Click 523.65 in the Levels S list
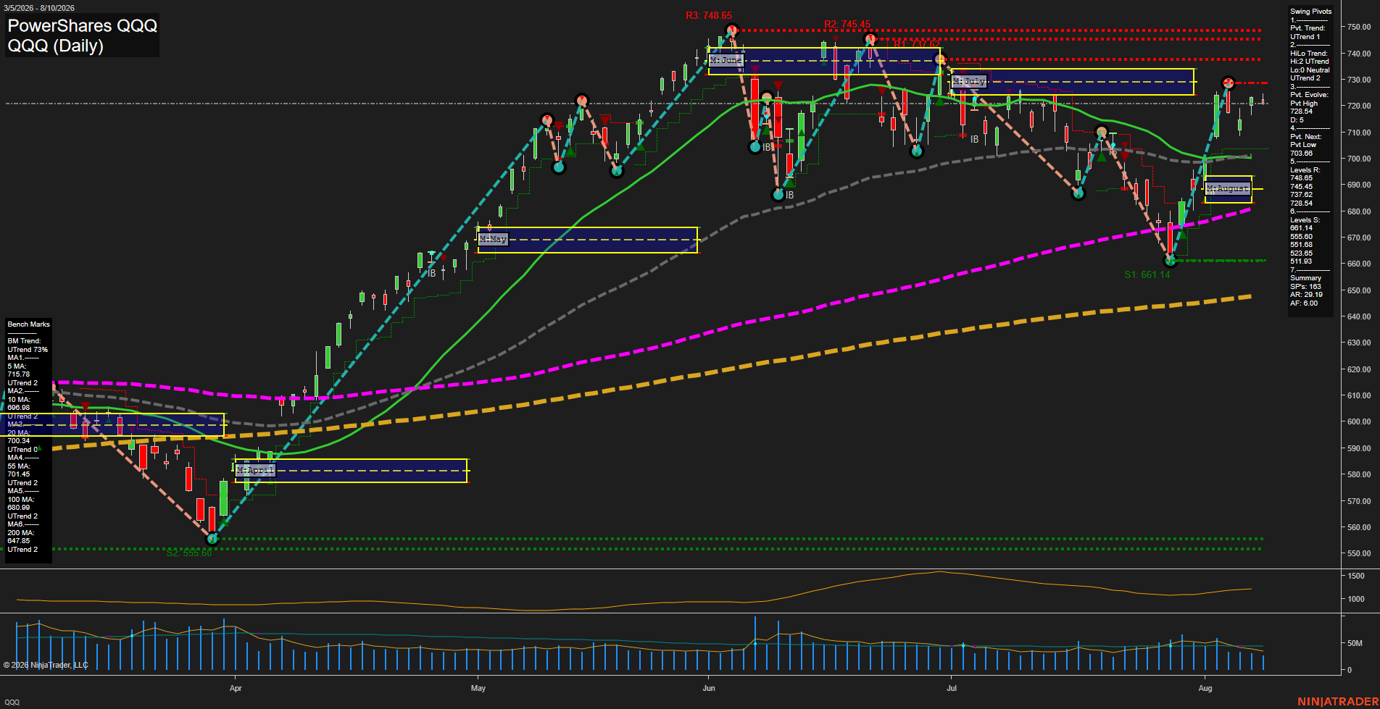 [x=1301, y=253]
